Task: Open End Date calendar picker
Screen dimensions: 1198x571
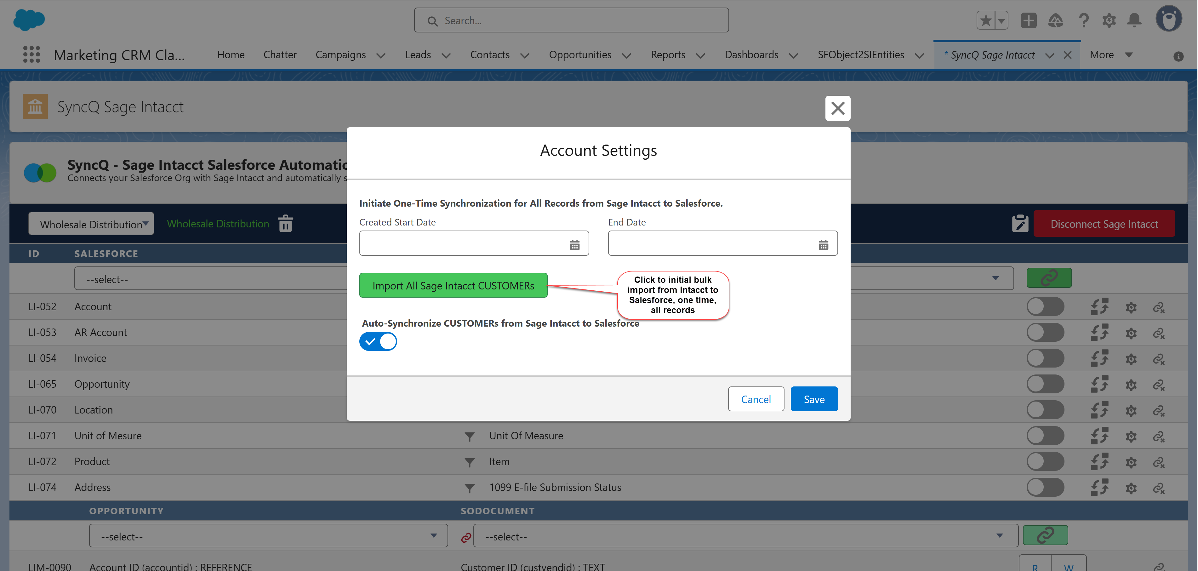Action: 823,245
